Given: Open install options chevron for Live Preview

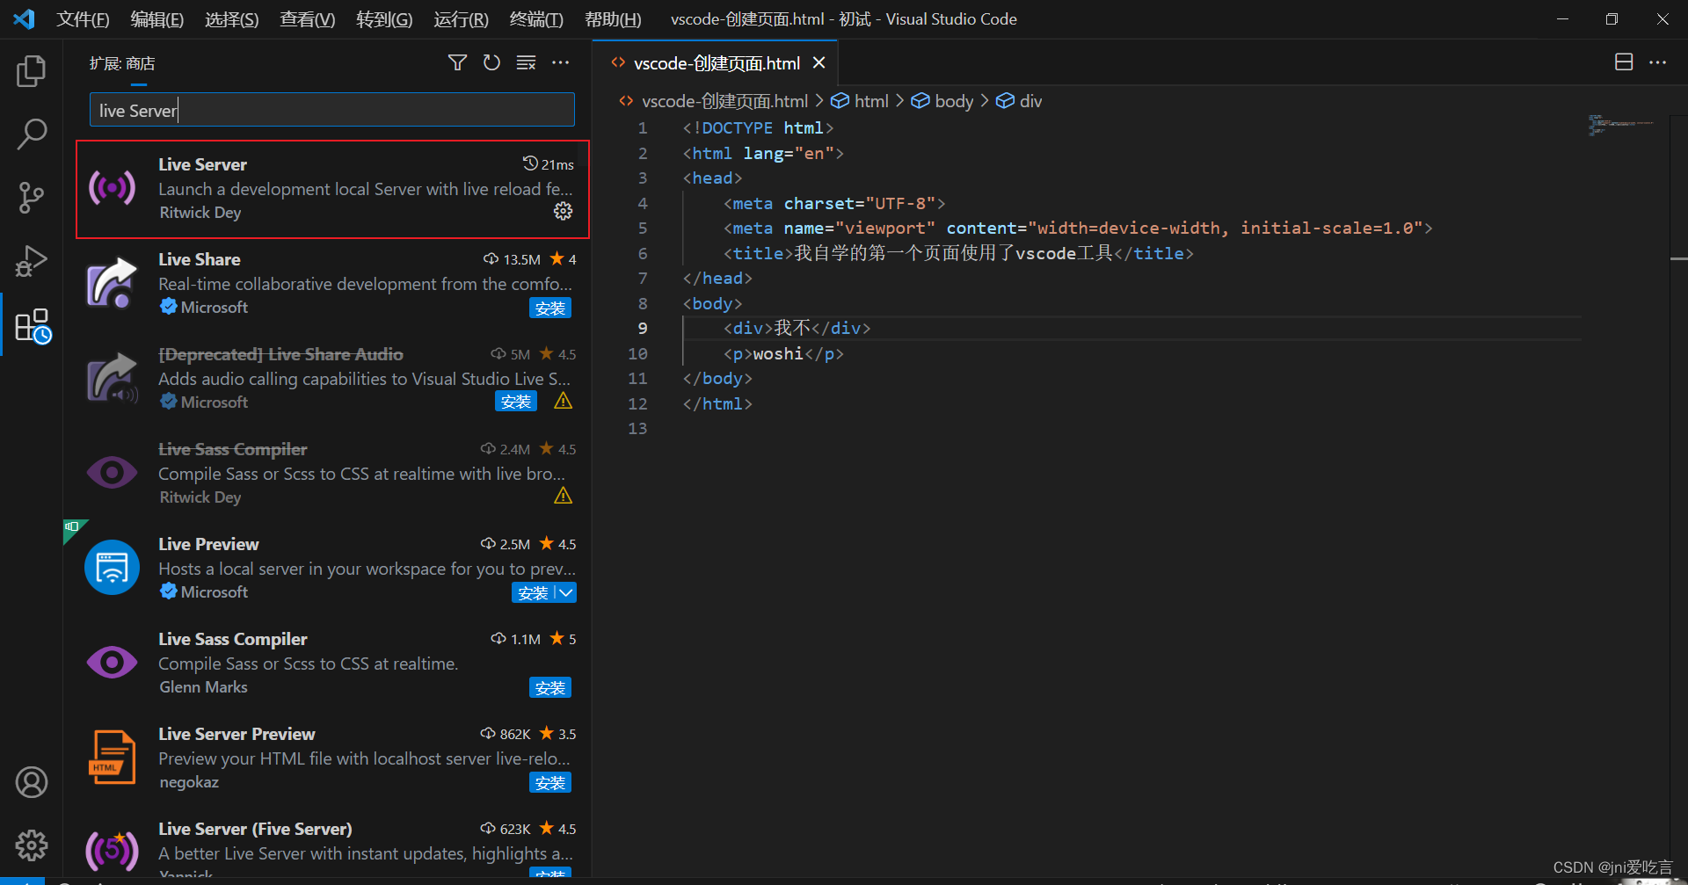Looking at the screenshot, I should click(565, 592).
